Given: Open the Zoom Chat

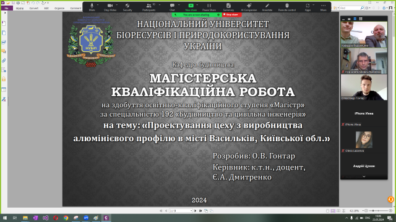Looking at the screenshot, I should tap(172, 7).
